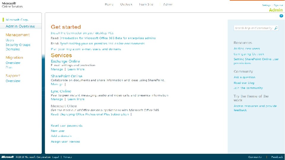Open the SharePoint Online heading link
285x160 pixels.
pyautogui.click(x=66, y=76)
